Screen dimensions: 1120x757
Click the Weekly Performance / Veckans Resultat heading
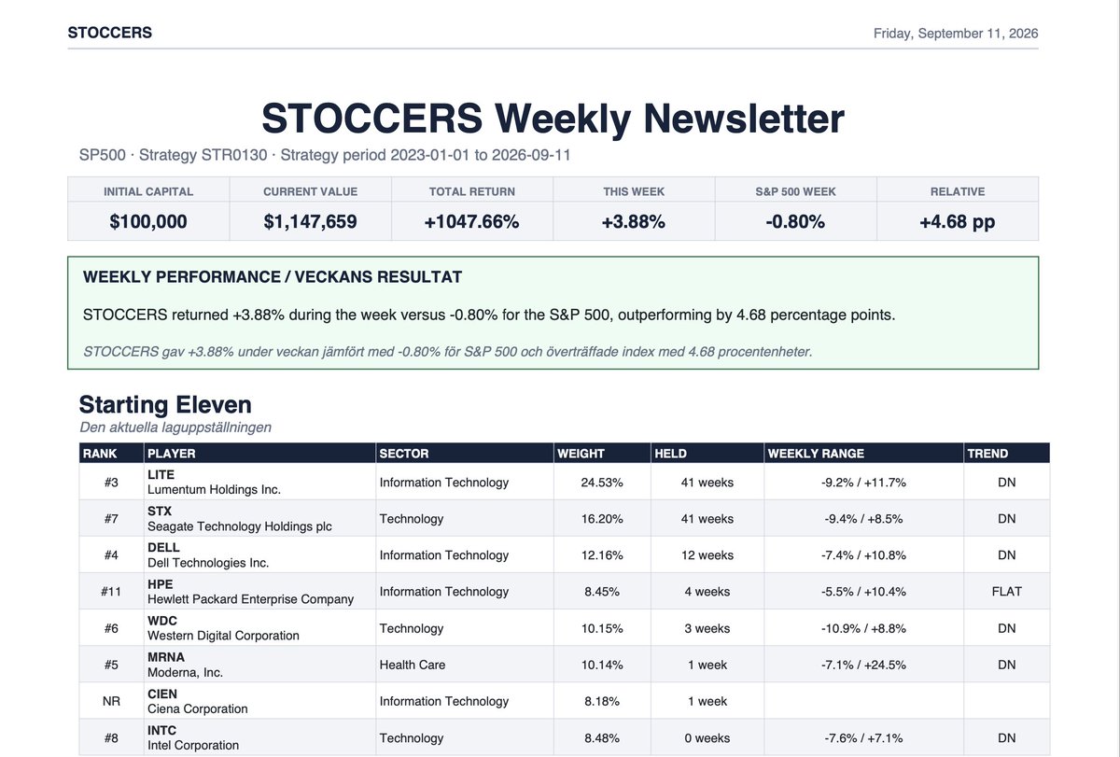[273, 277]
